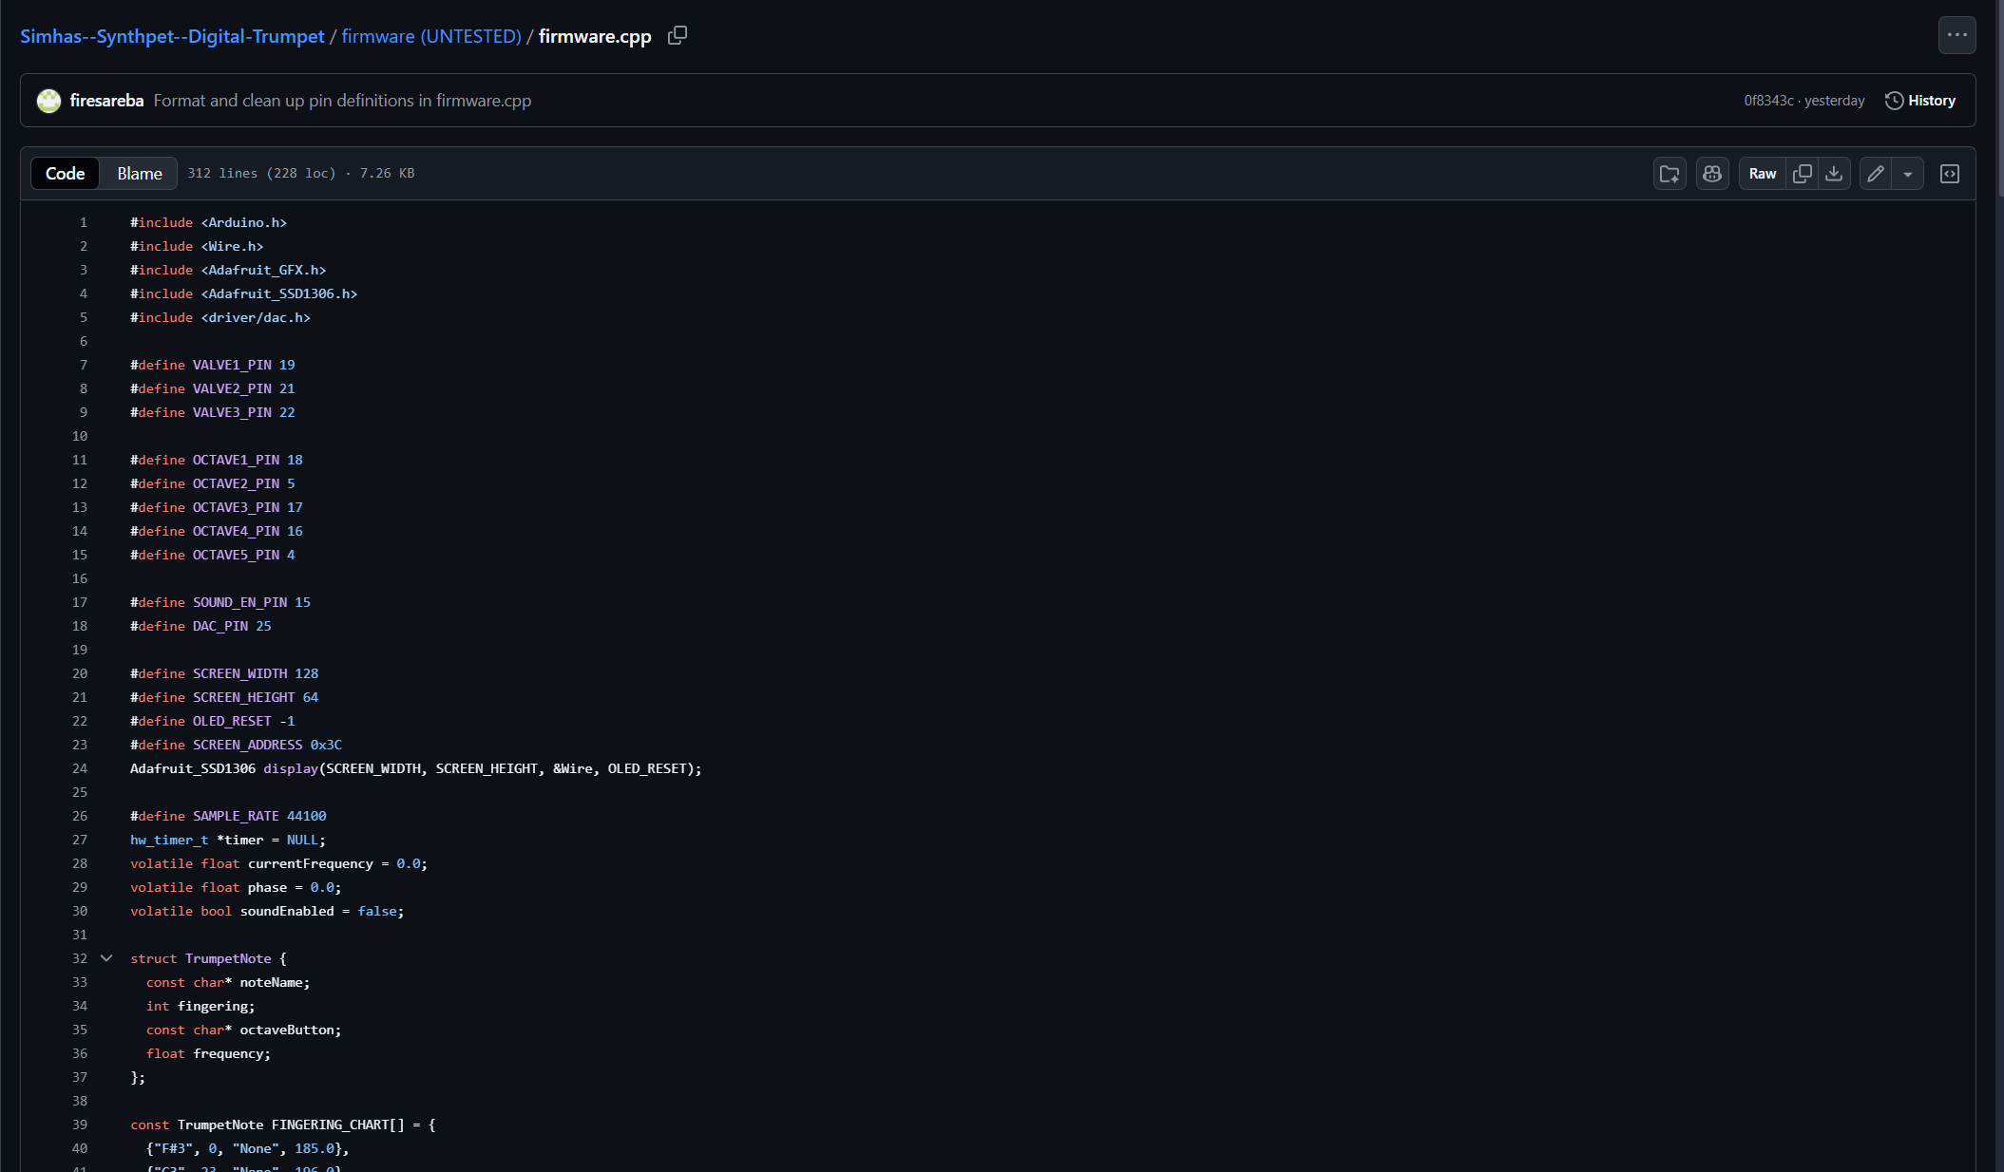The width and height of the screenshot is (2004, 1172).
Task: Download the raw file
Action: [1834, 174]
